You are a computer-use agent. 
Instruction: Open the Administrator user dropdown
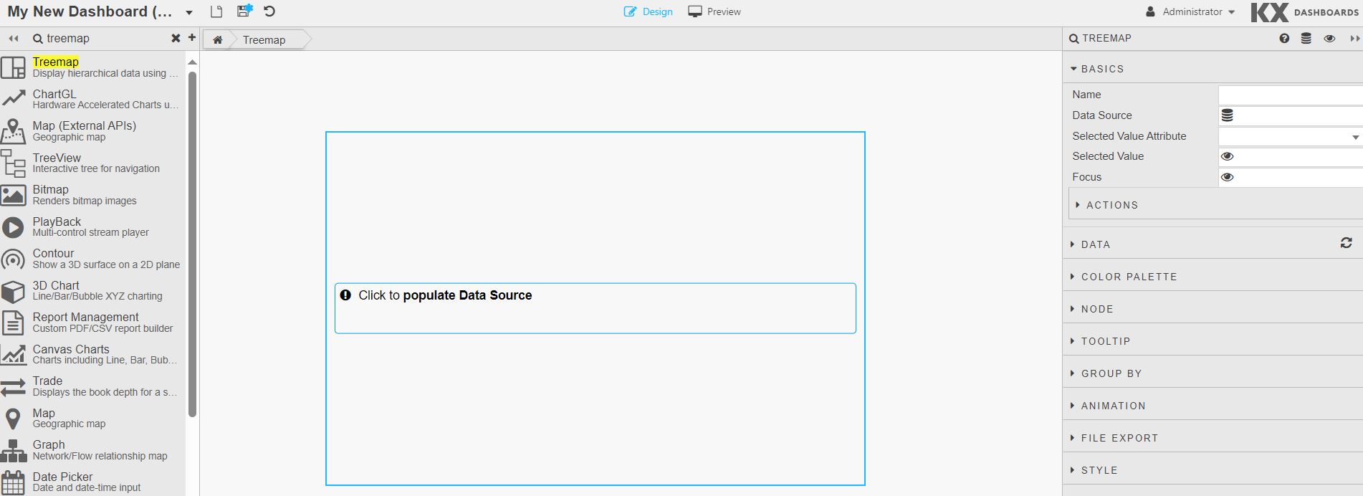[x=1191, y=12]
